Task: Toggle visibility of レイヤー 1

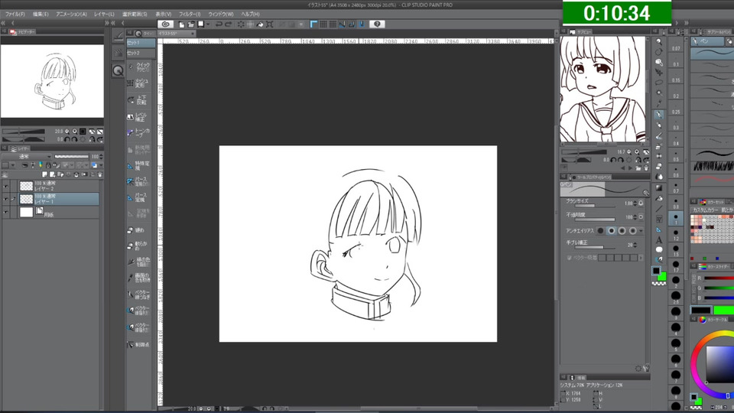Action: pyautogui.click(x=5, y=199)
